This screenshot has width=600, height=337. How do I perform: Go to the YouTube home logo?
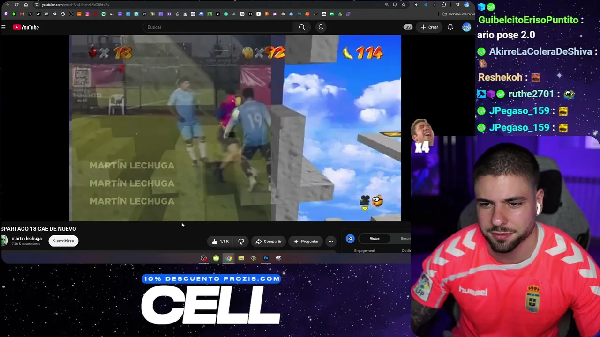click(26, 27)
